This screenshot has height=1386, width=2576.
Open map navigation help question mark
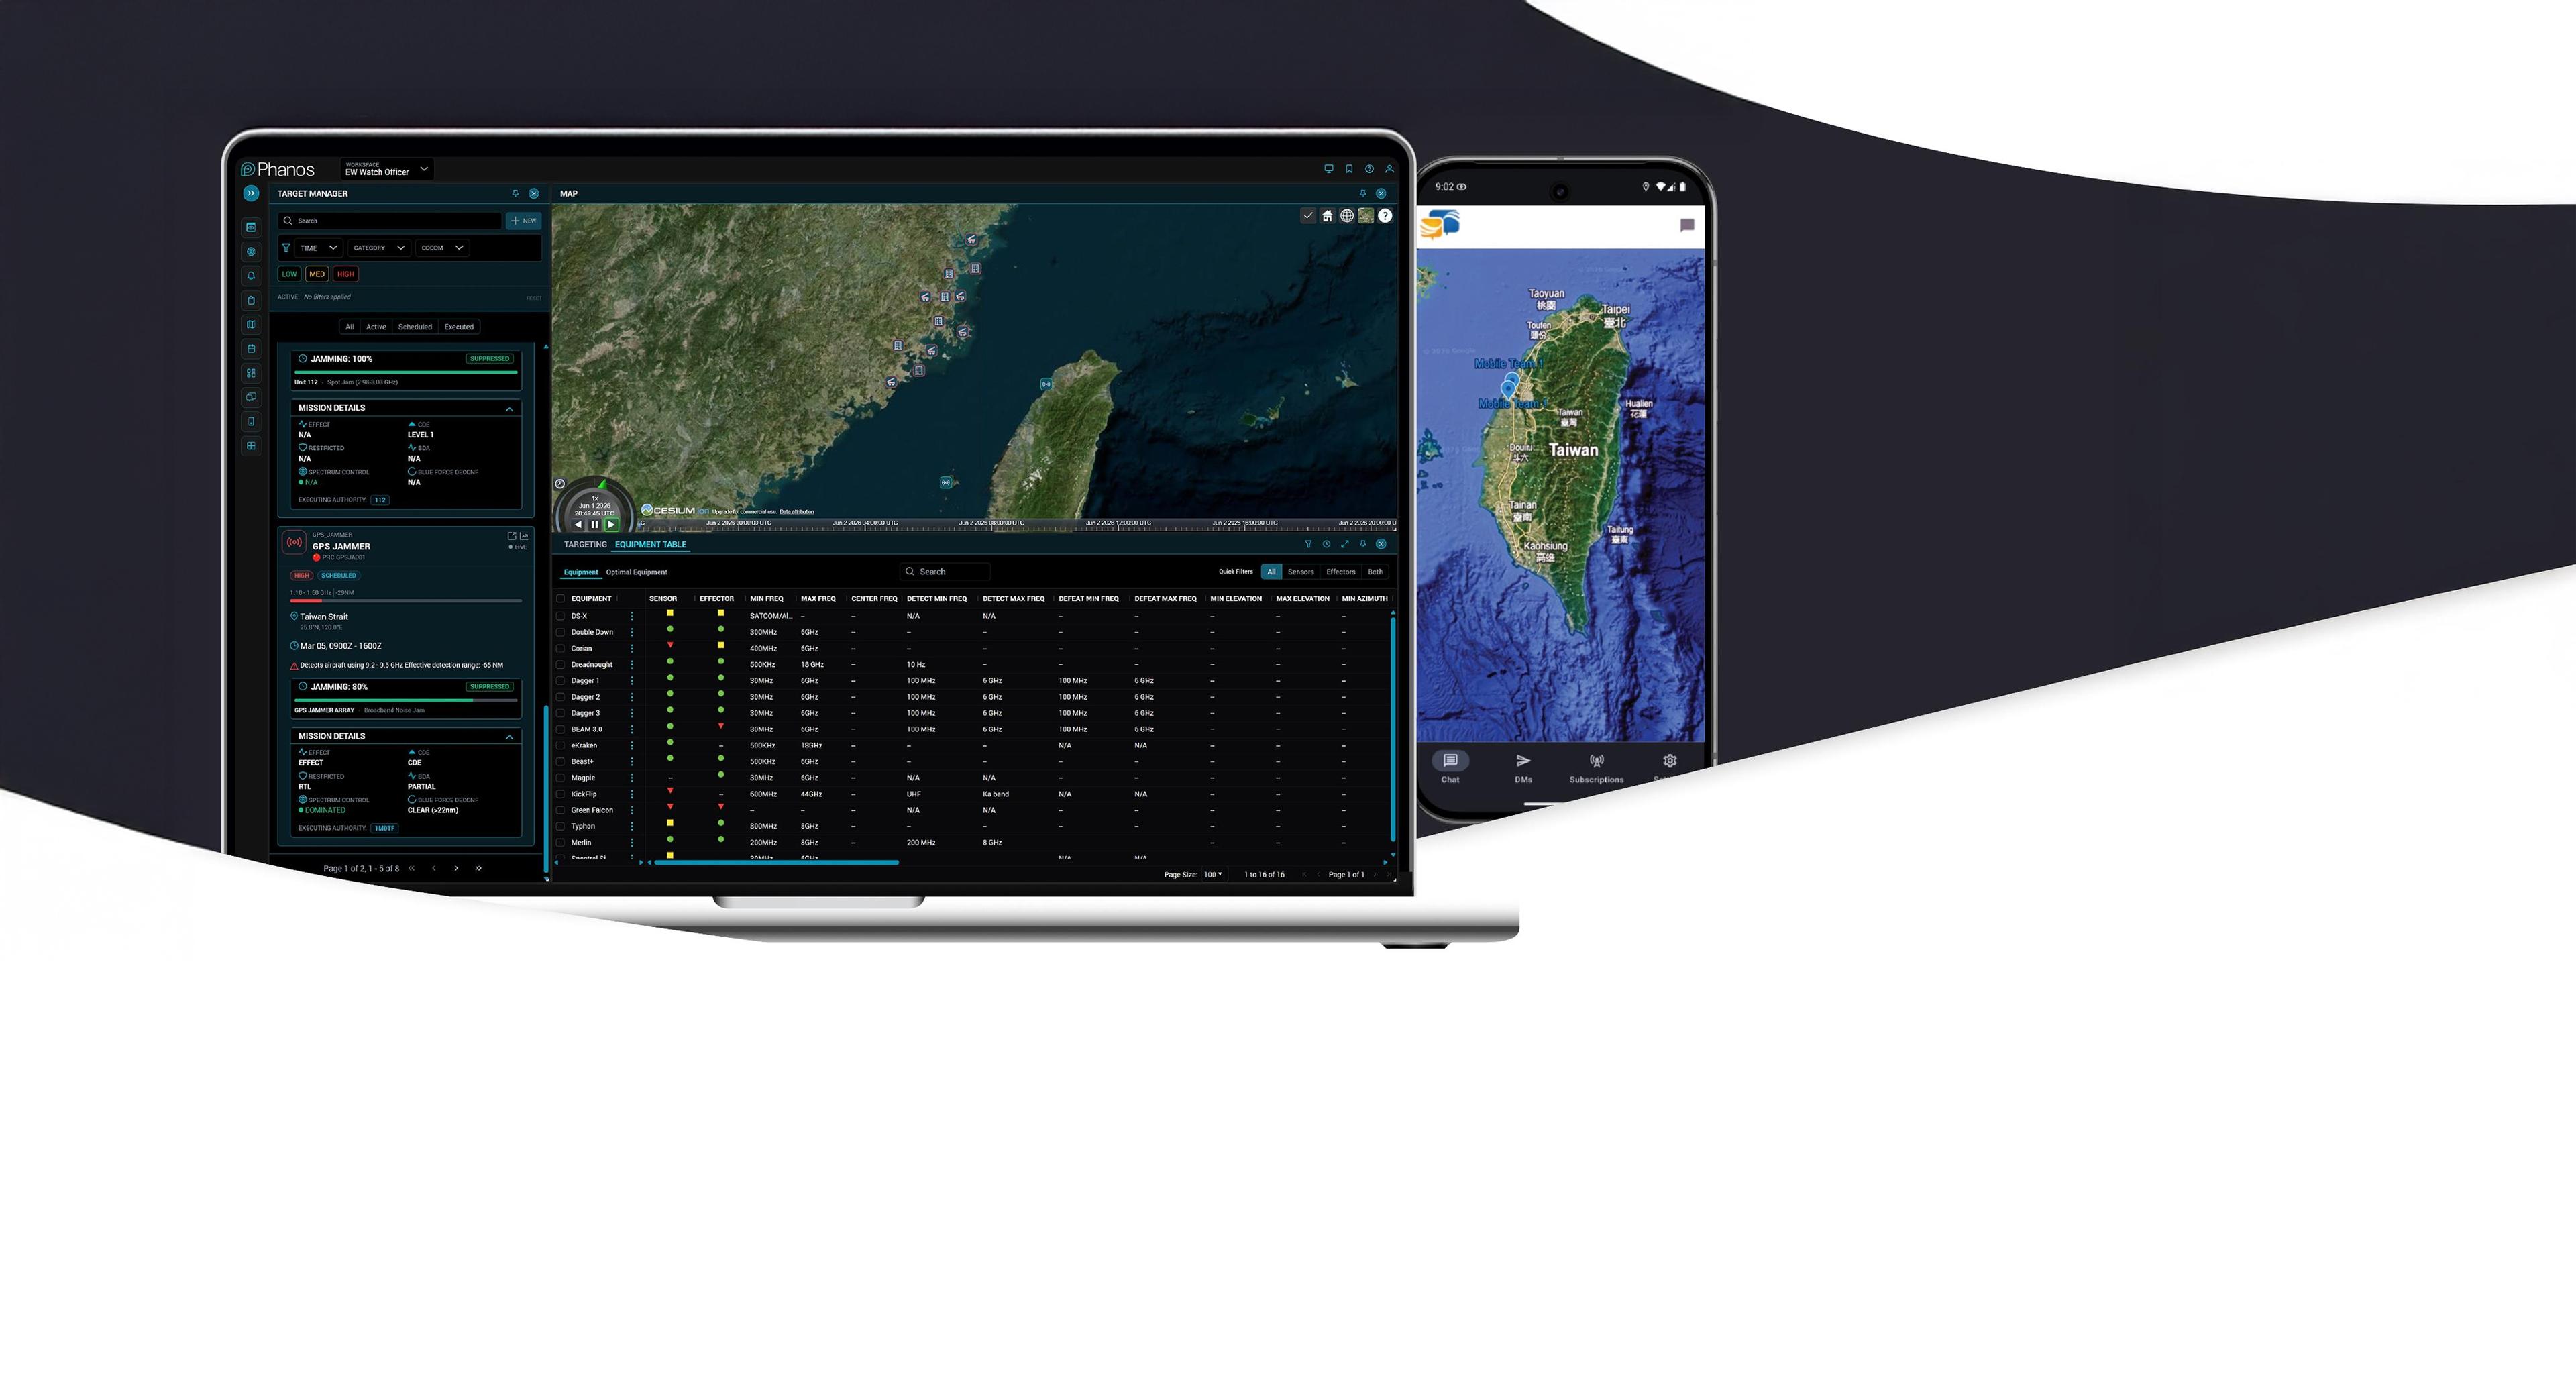point(1385,216)
